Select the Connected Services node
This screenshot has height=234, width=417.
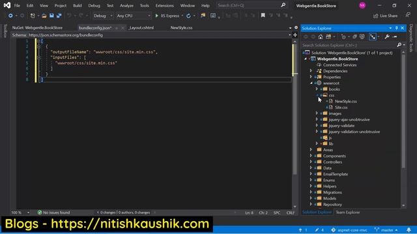pyautogui.click(x=339, y=65)
